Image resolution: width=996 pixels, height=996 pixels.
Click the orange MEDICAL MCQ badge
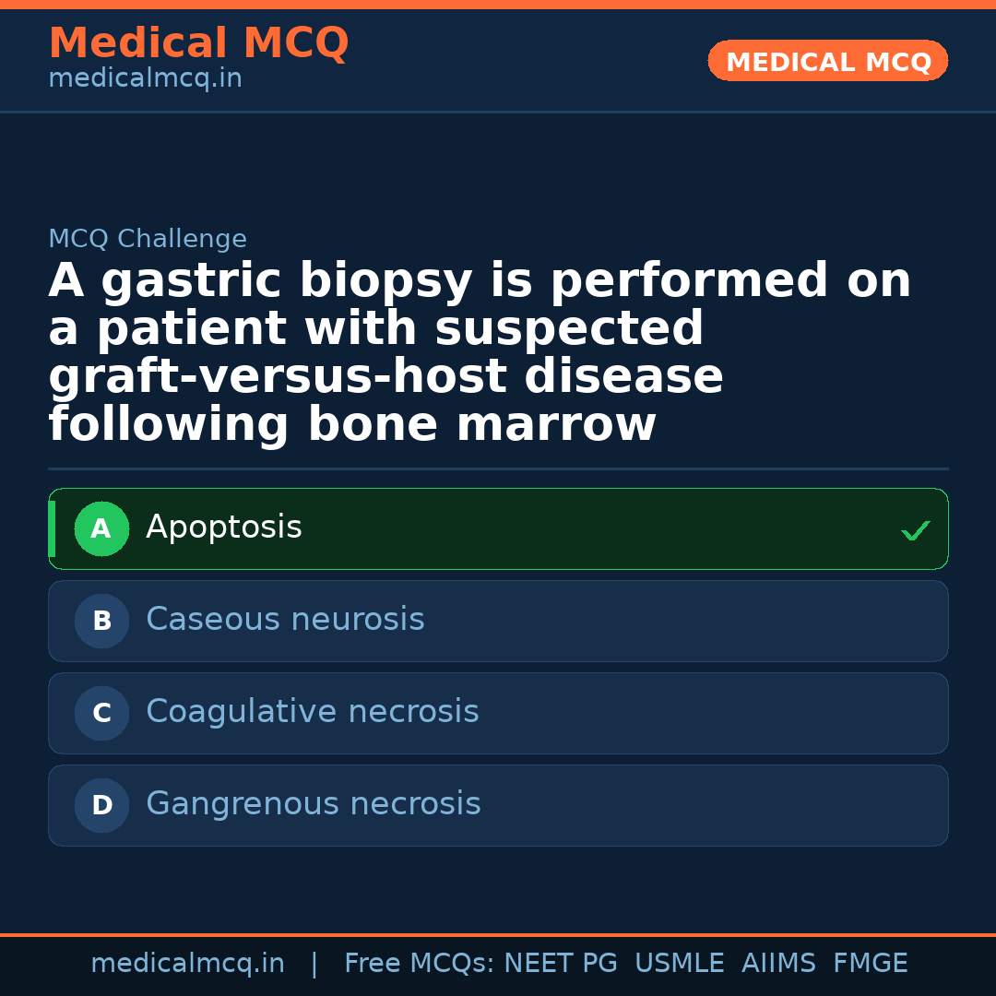pyautogui.click(x=827, y=61)
